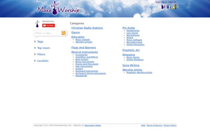Open the Christian Radio Stations category
The image size is (210, 131).
coord(87,28)
